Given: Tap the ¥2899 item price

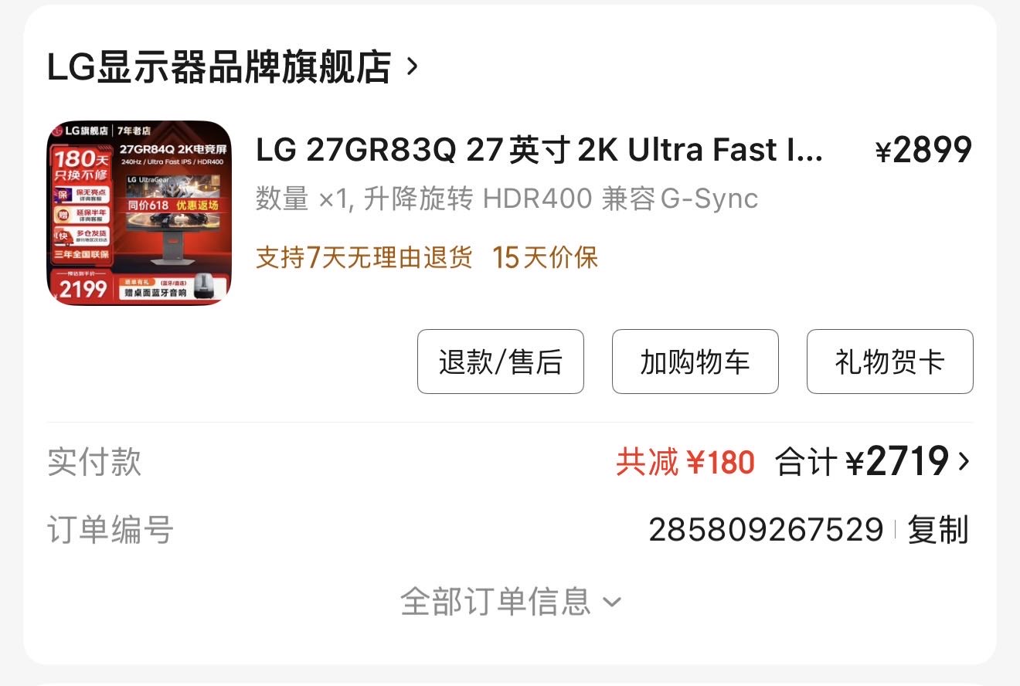Looking at the screenshot, I should (923, 151).
